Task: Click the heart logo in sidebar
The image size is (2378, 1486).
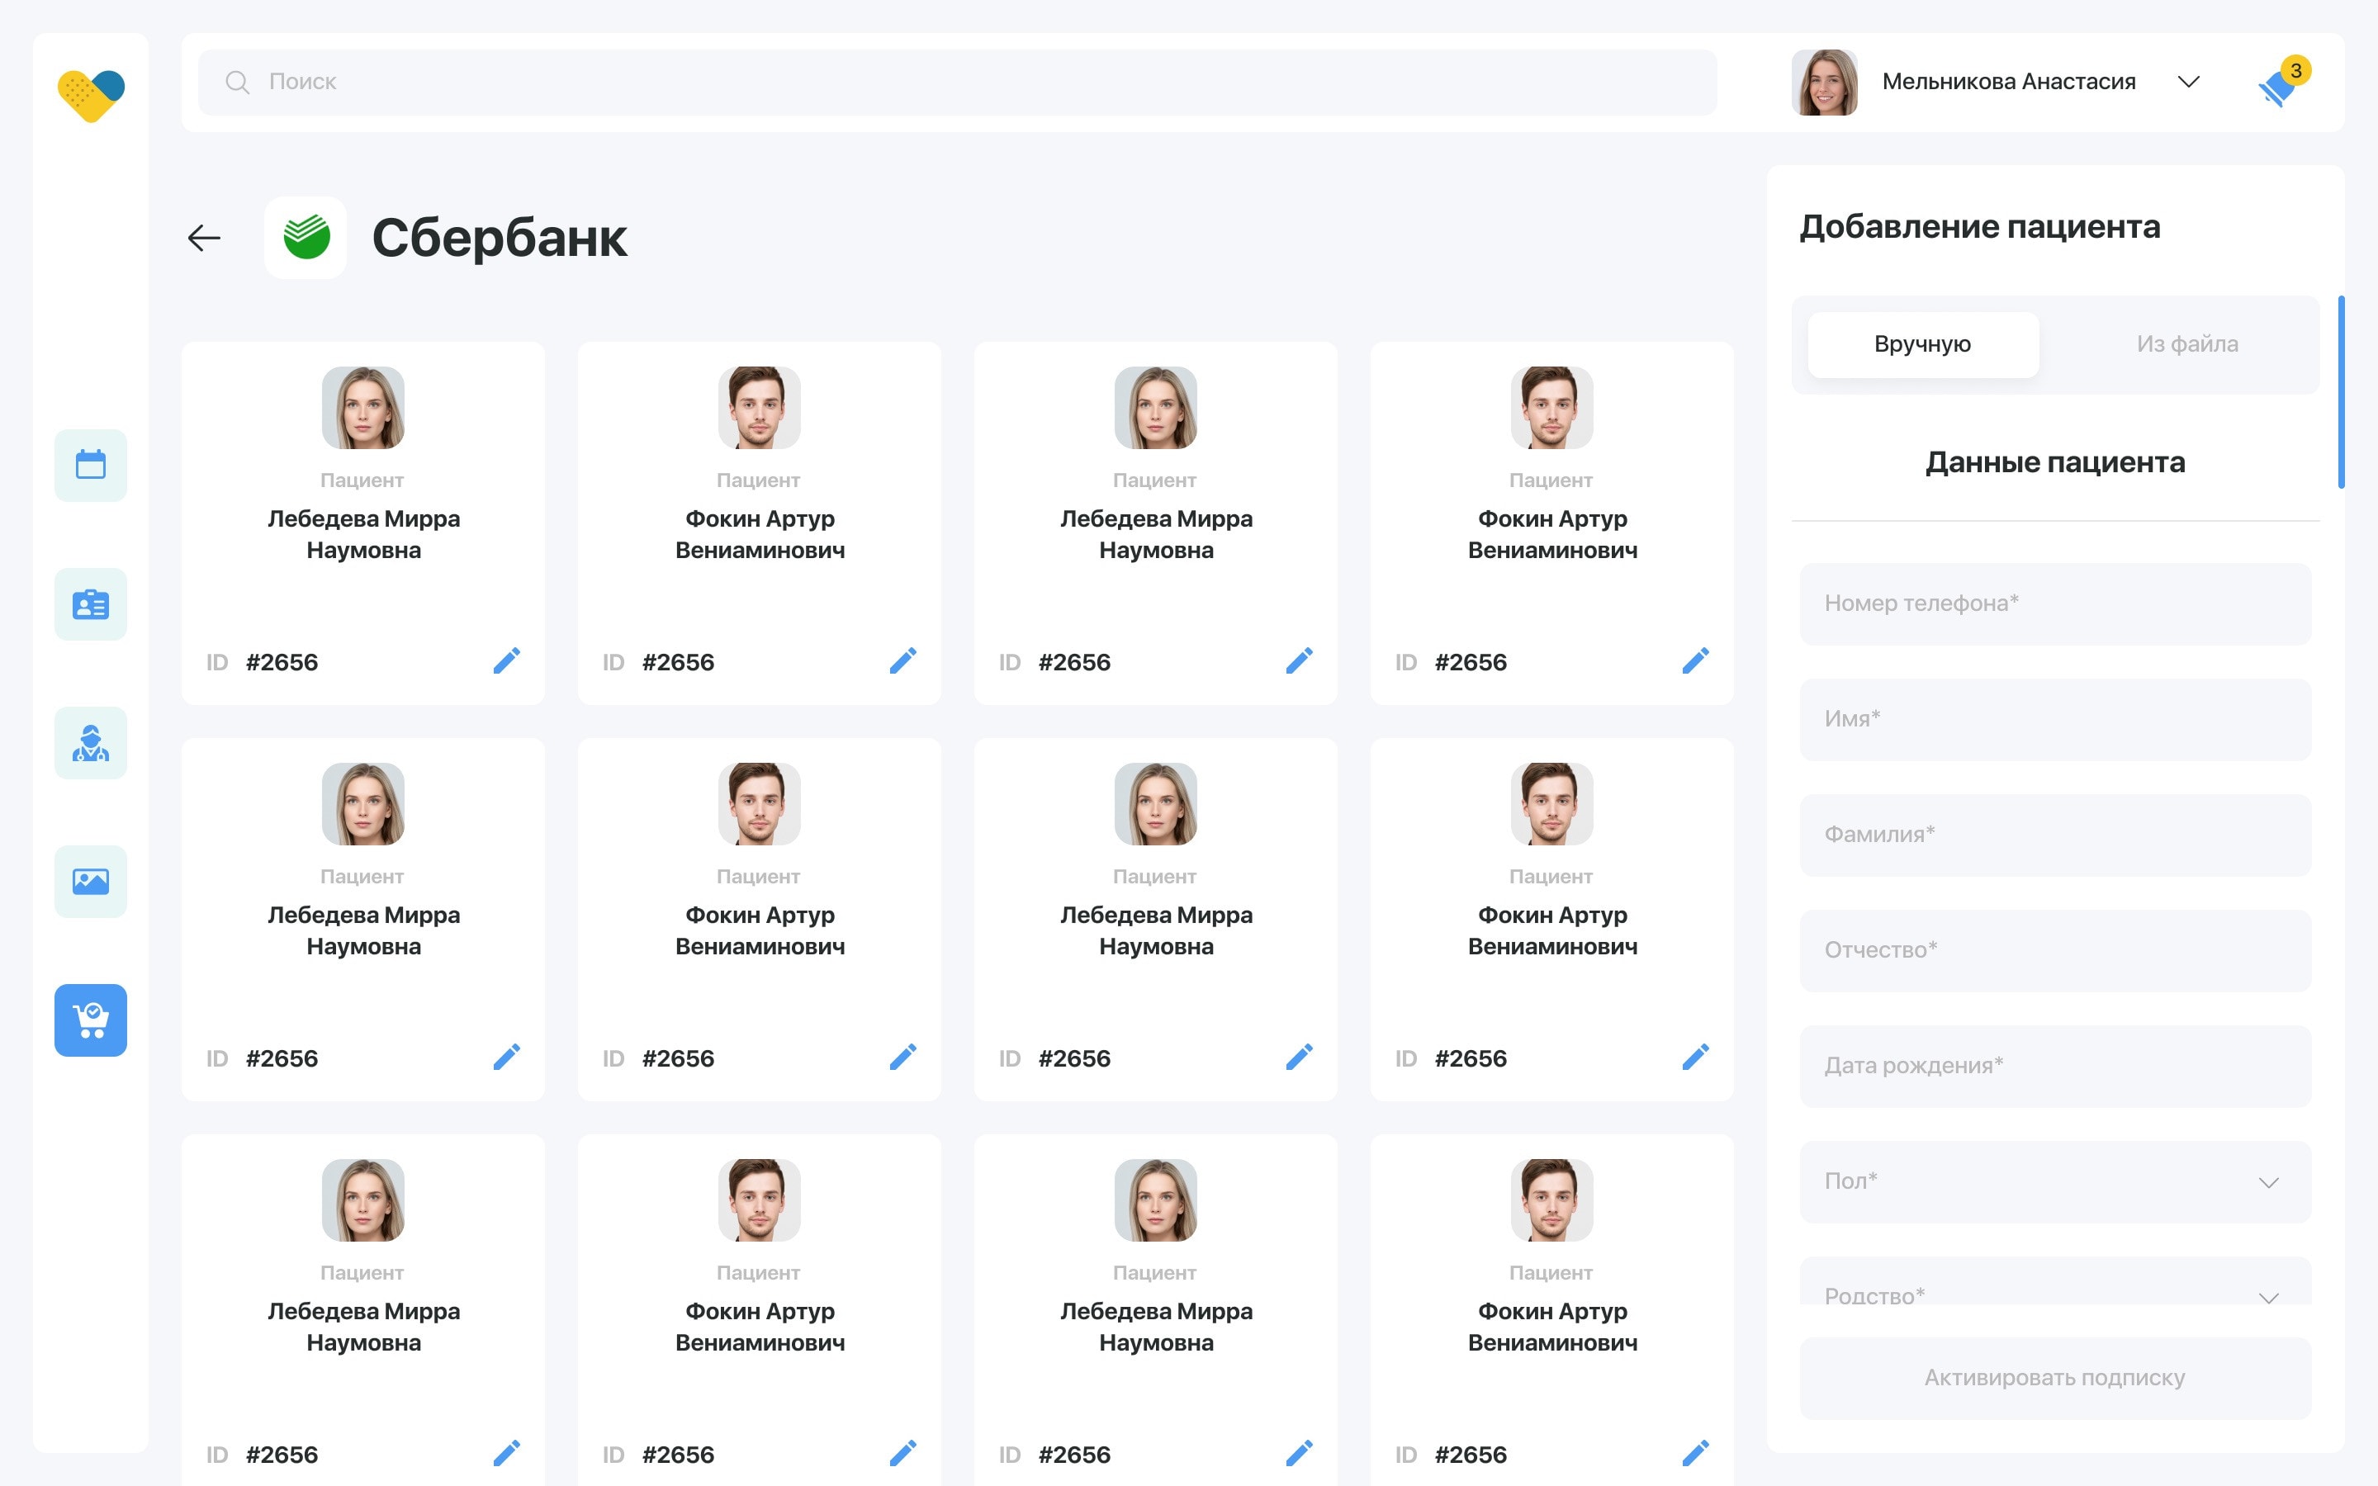Action: click(x=90, y=95)
